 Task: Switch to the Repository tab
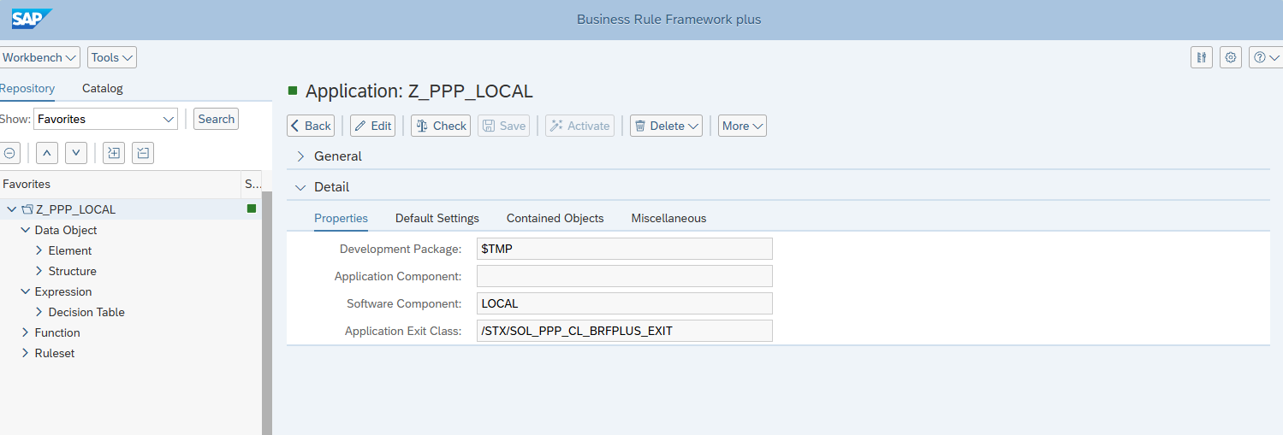coord(27,88)
